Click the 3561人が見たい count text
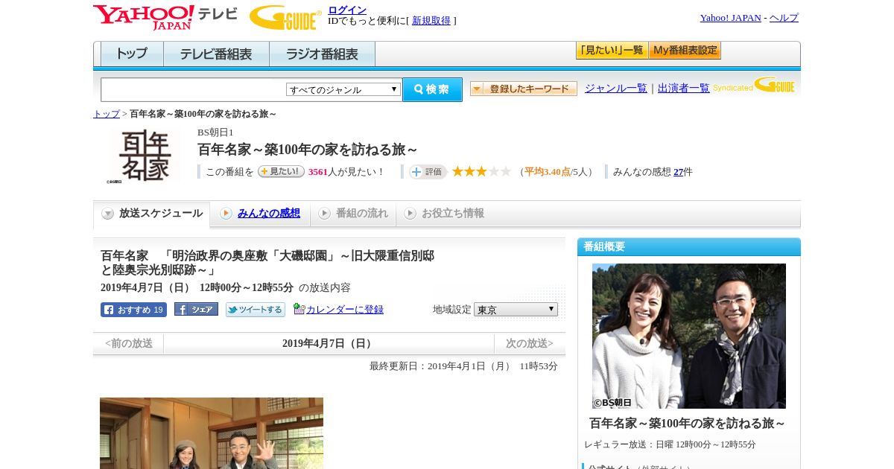Image resolution: width=894 pixels, height=469 pixels. (x=346, y=172)
